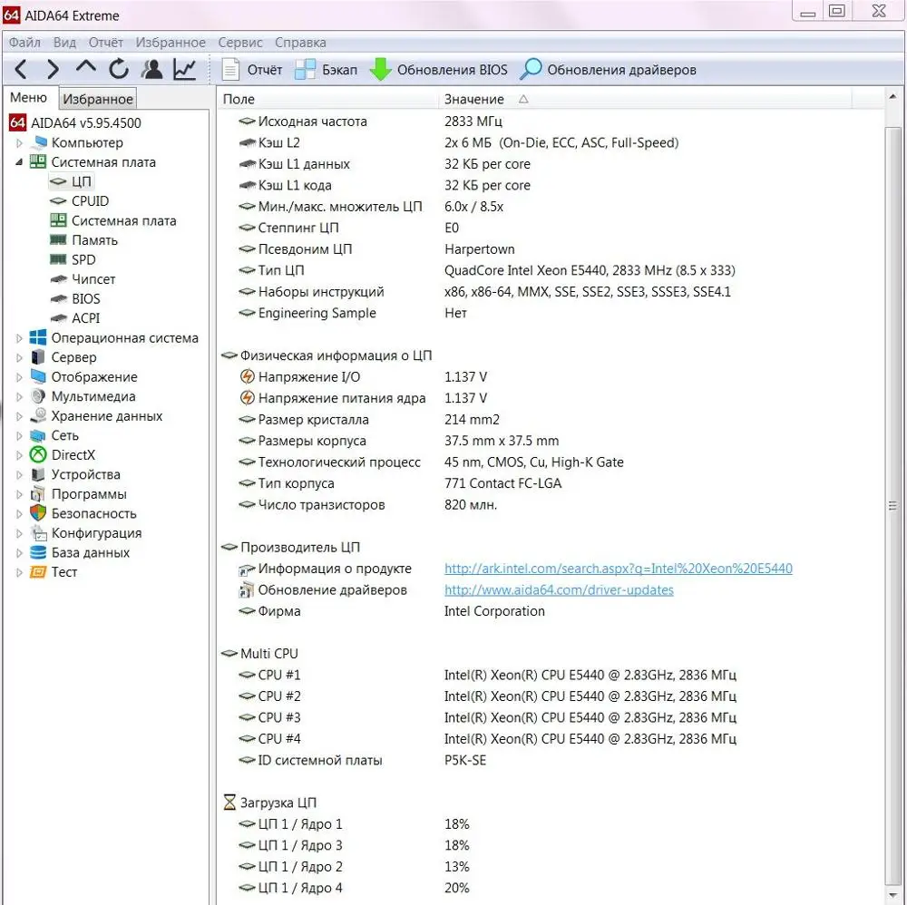Image resolution: width=907 pixels, height=905 pixels.
Task: Go back with the left arrow toolbar icon
Action: pyautogui.click(x=21, y=70)
